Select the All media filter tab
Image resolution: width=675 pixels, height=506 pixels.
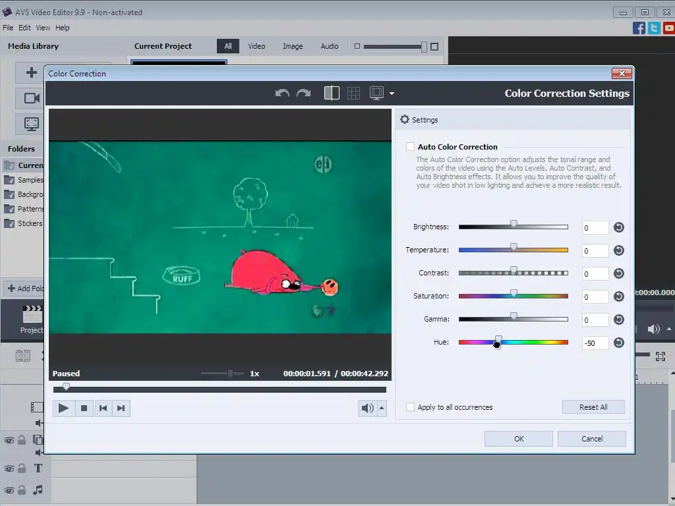(227, 46)
